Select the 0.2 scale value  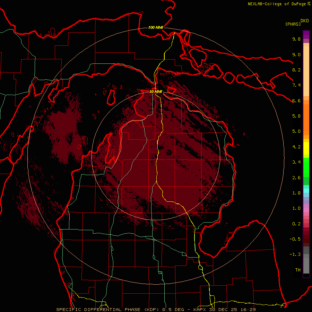[296, 224]
